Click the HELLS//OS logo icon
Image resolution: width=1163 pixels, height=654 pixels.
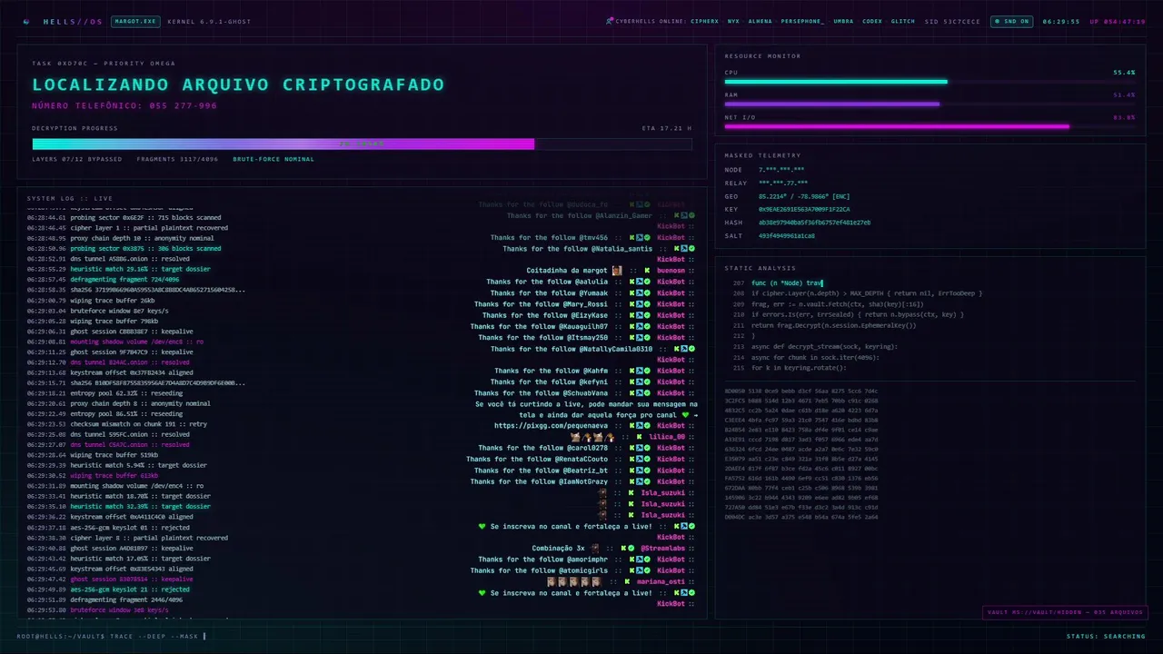26,21
